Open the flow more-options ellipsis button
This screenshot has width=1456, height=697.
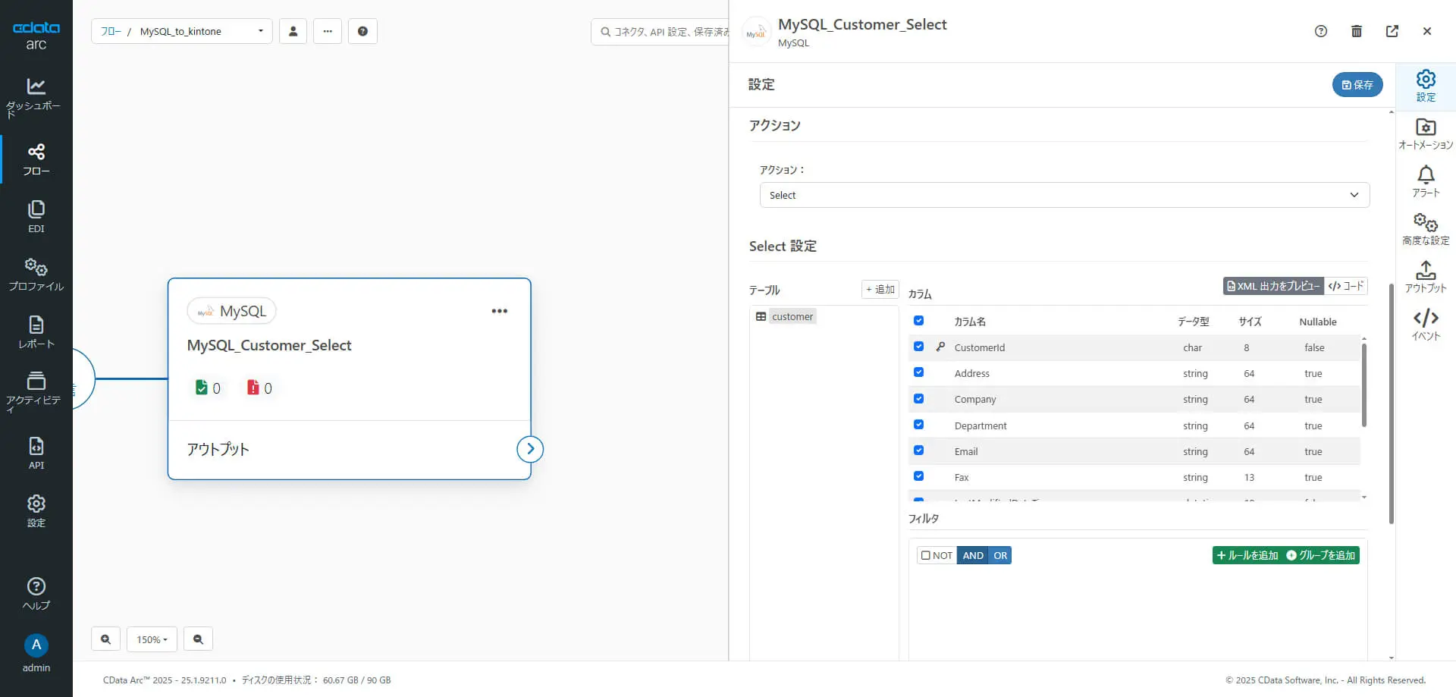(x=328, y=31)
